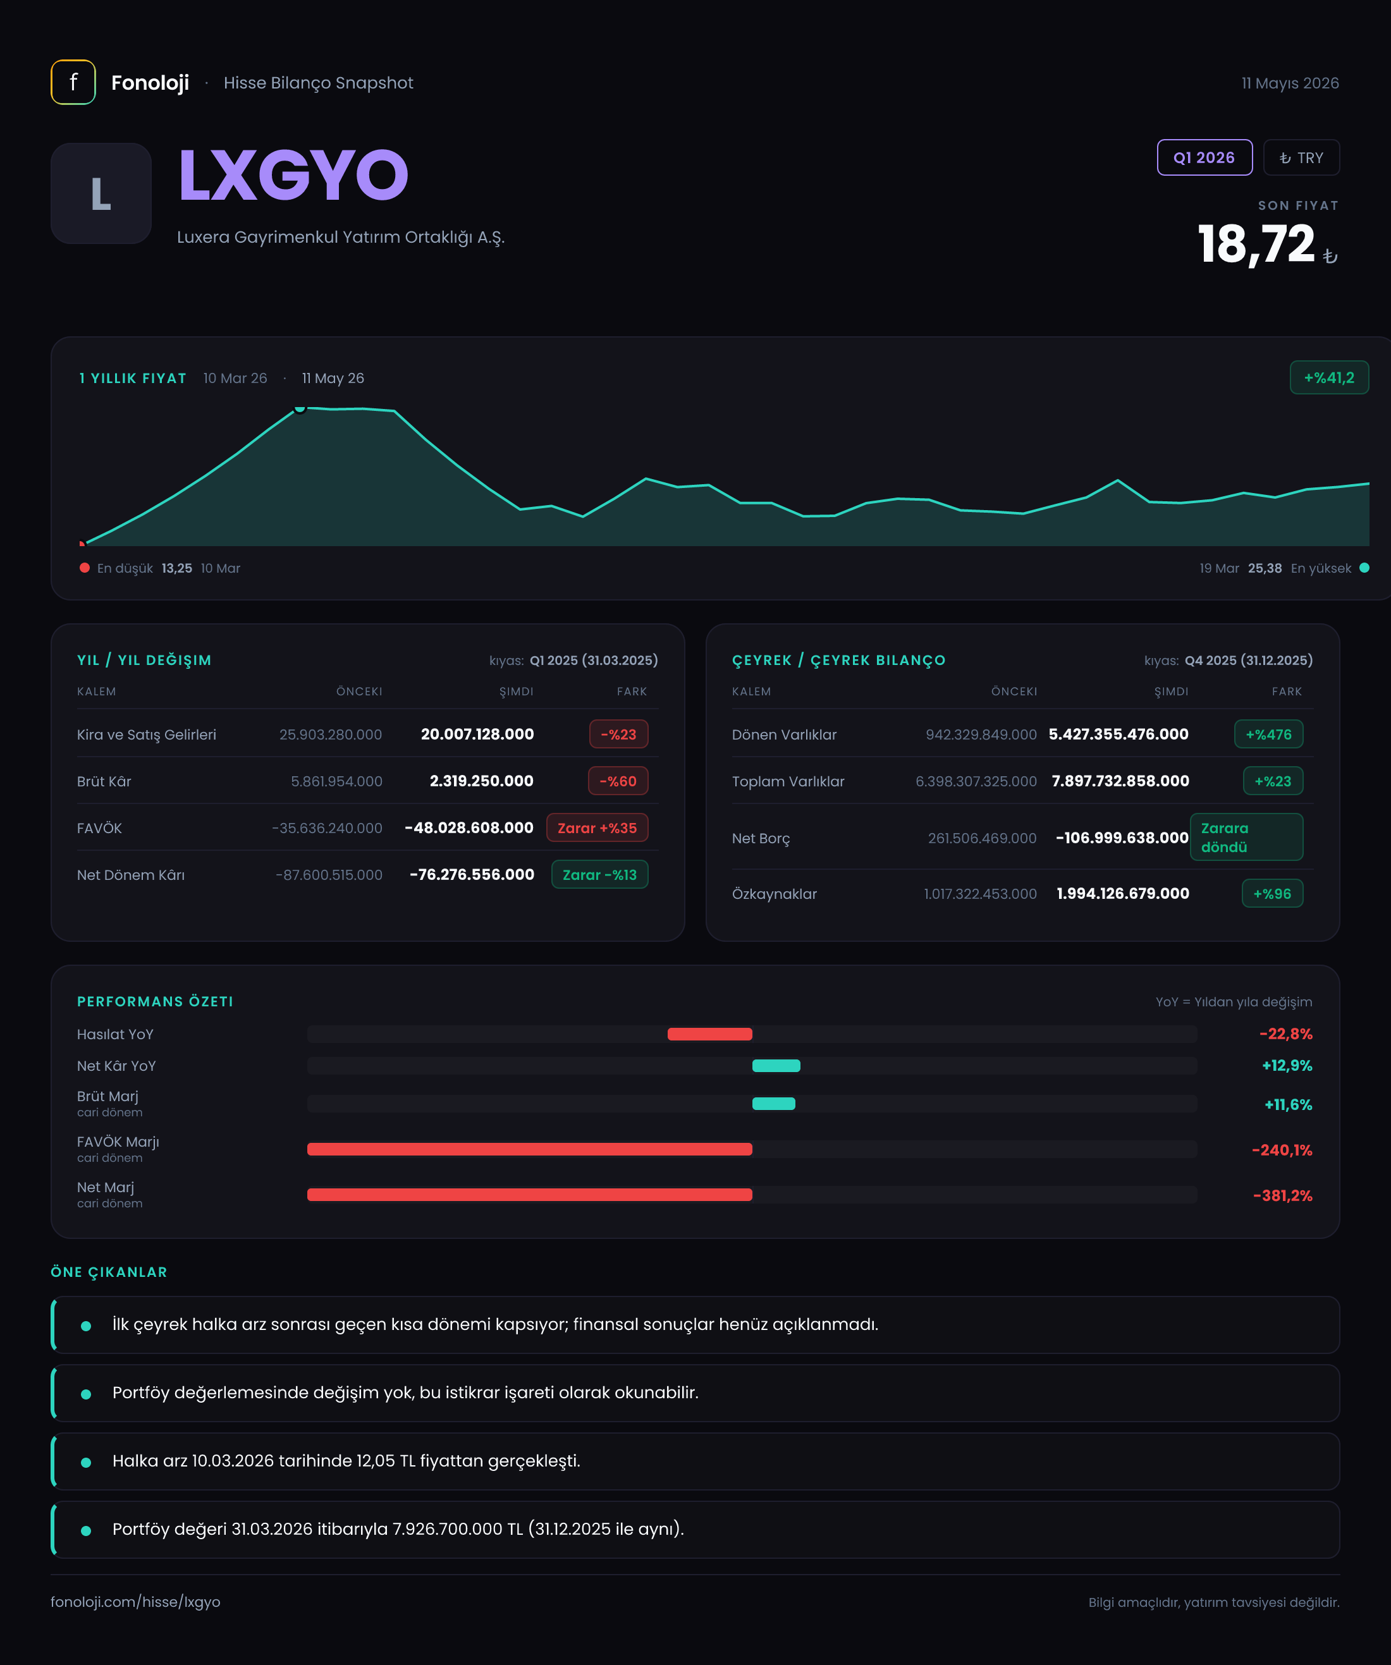Click the FAVÖK Marjı red bar
Image resolution: width=1391 pixels, height=1665 pixels.
tap(530, 1150)
